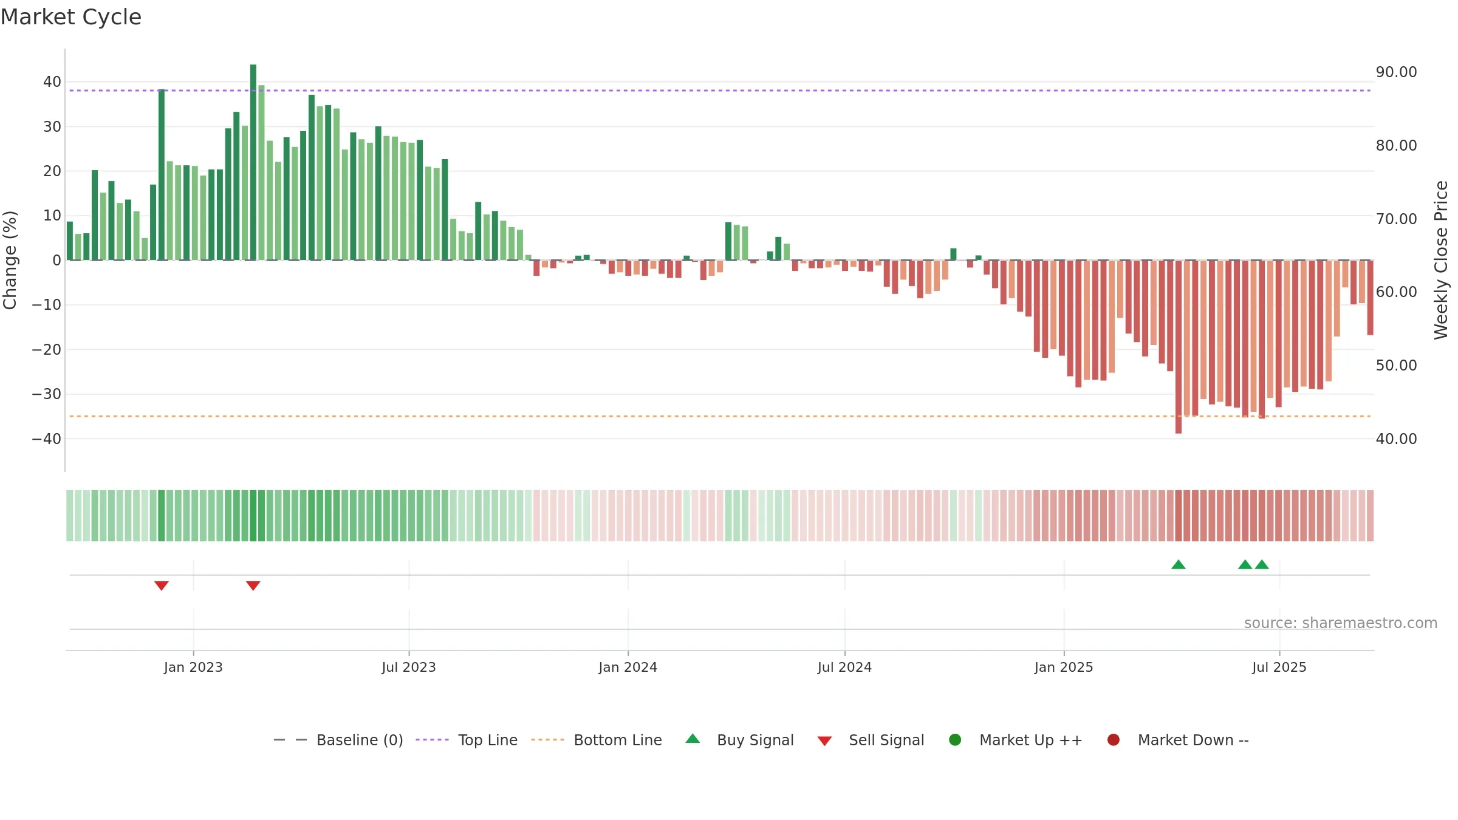
Task: Click the 40.00 right axis price label
Action: coord(1397,439)
